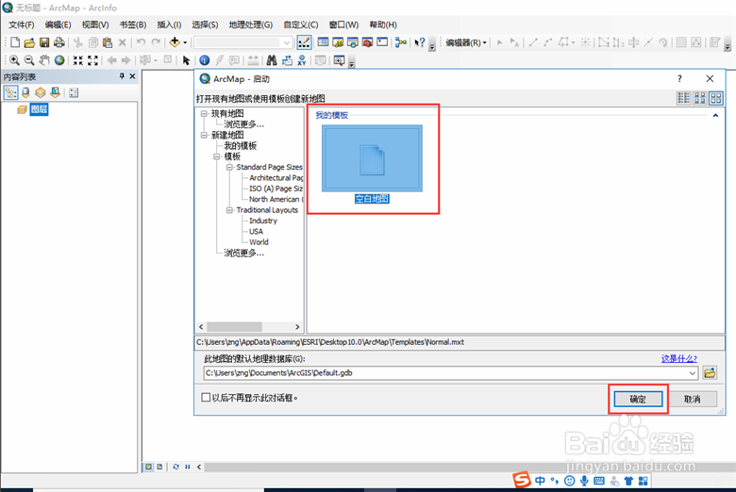736x492 pixels.
Task: Browse for the default geodatabase folder icon
Action: pyautogui.click(x=710, y=373)
